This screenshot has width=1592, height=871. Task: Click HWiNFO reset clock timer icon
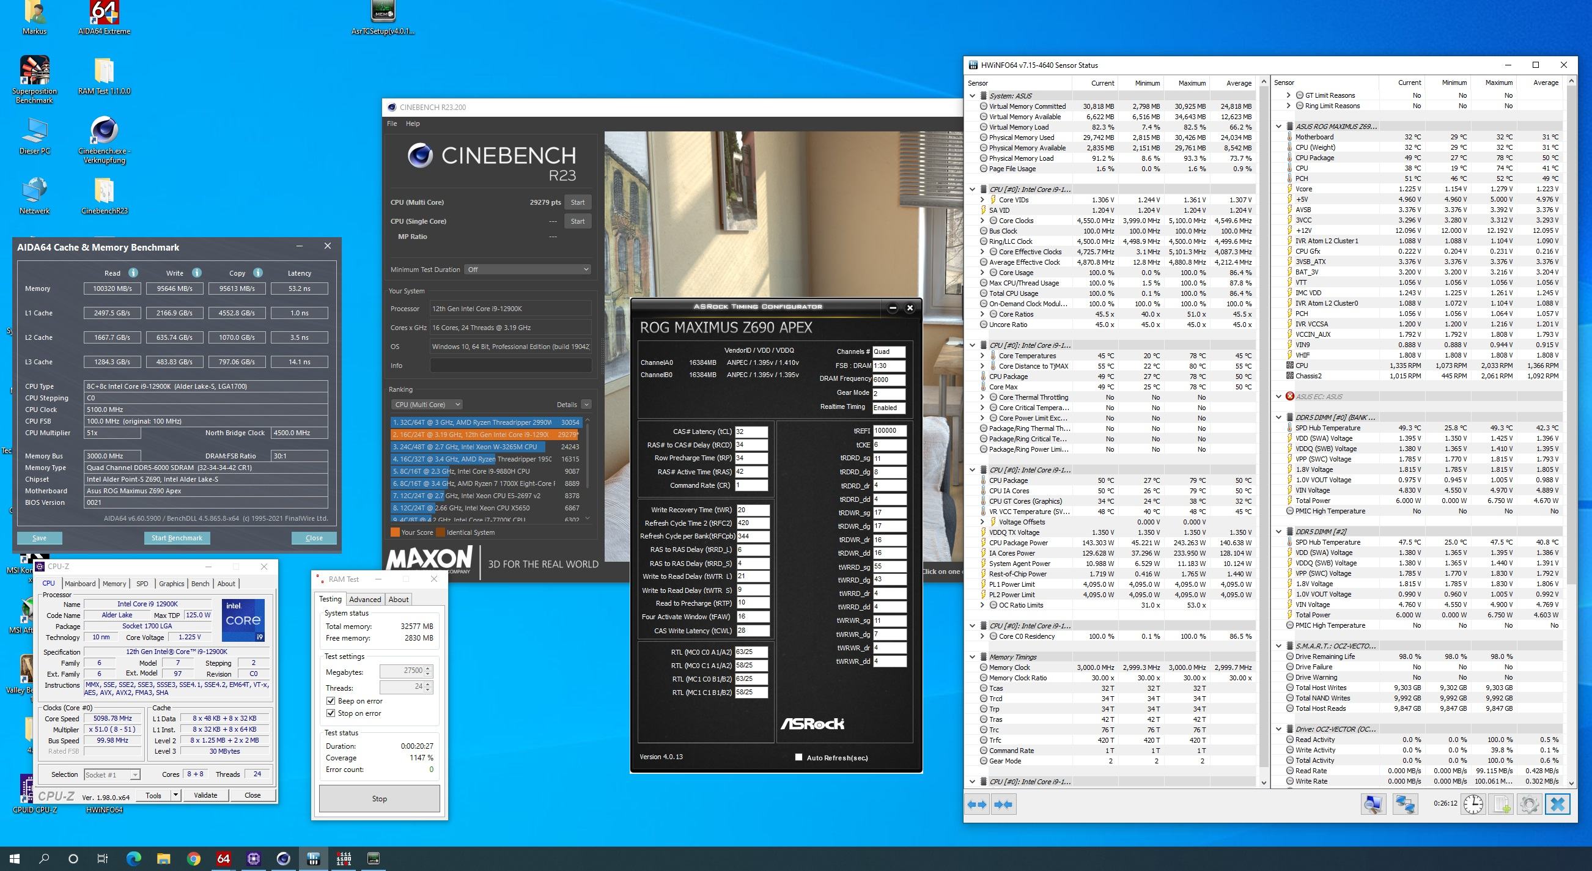coord(1473,804)
